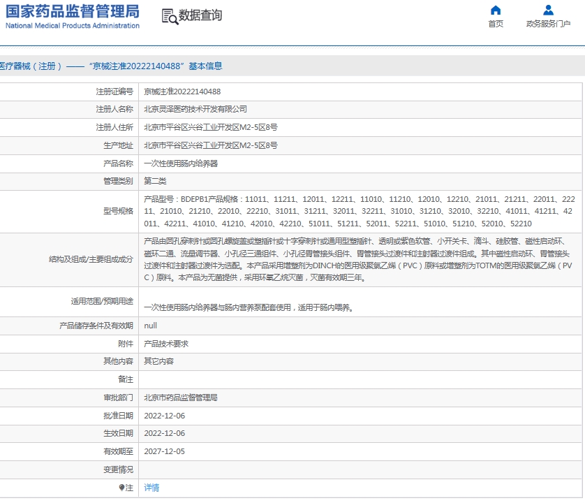
Task: Click 北京灵泽医药技术开发有限公司 registrant name
Action: 195,109
